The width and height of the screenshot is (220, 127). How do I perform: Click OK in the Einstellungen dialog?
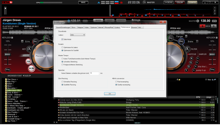pos(110,94)
